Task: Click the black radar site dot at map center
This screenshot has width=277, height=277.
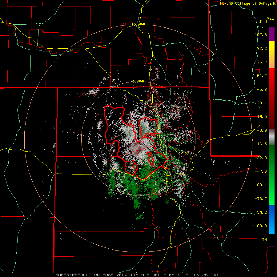Action: (x=138, y=138)
